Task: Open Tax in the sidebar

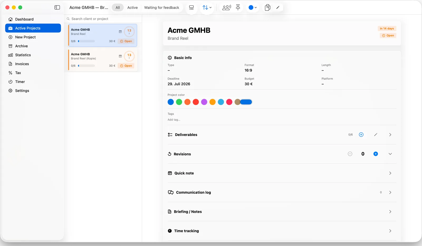Action: [33, 73]
